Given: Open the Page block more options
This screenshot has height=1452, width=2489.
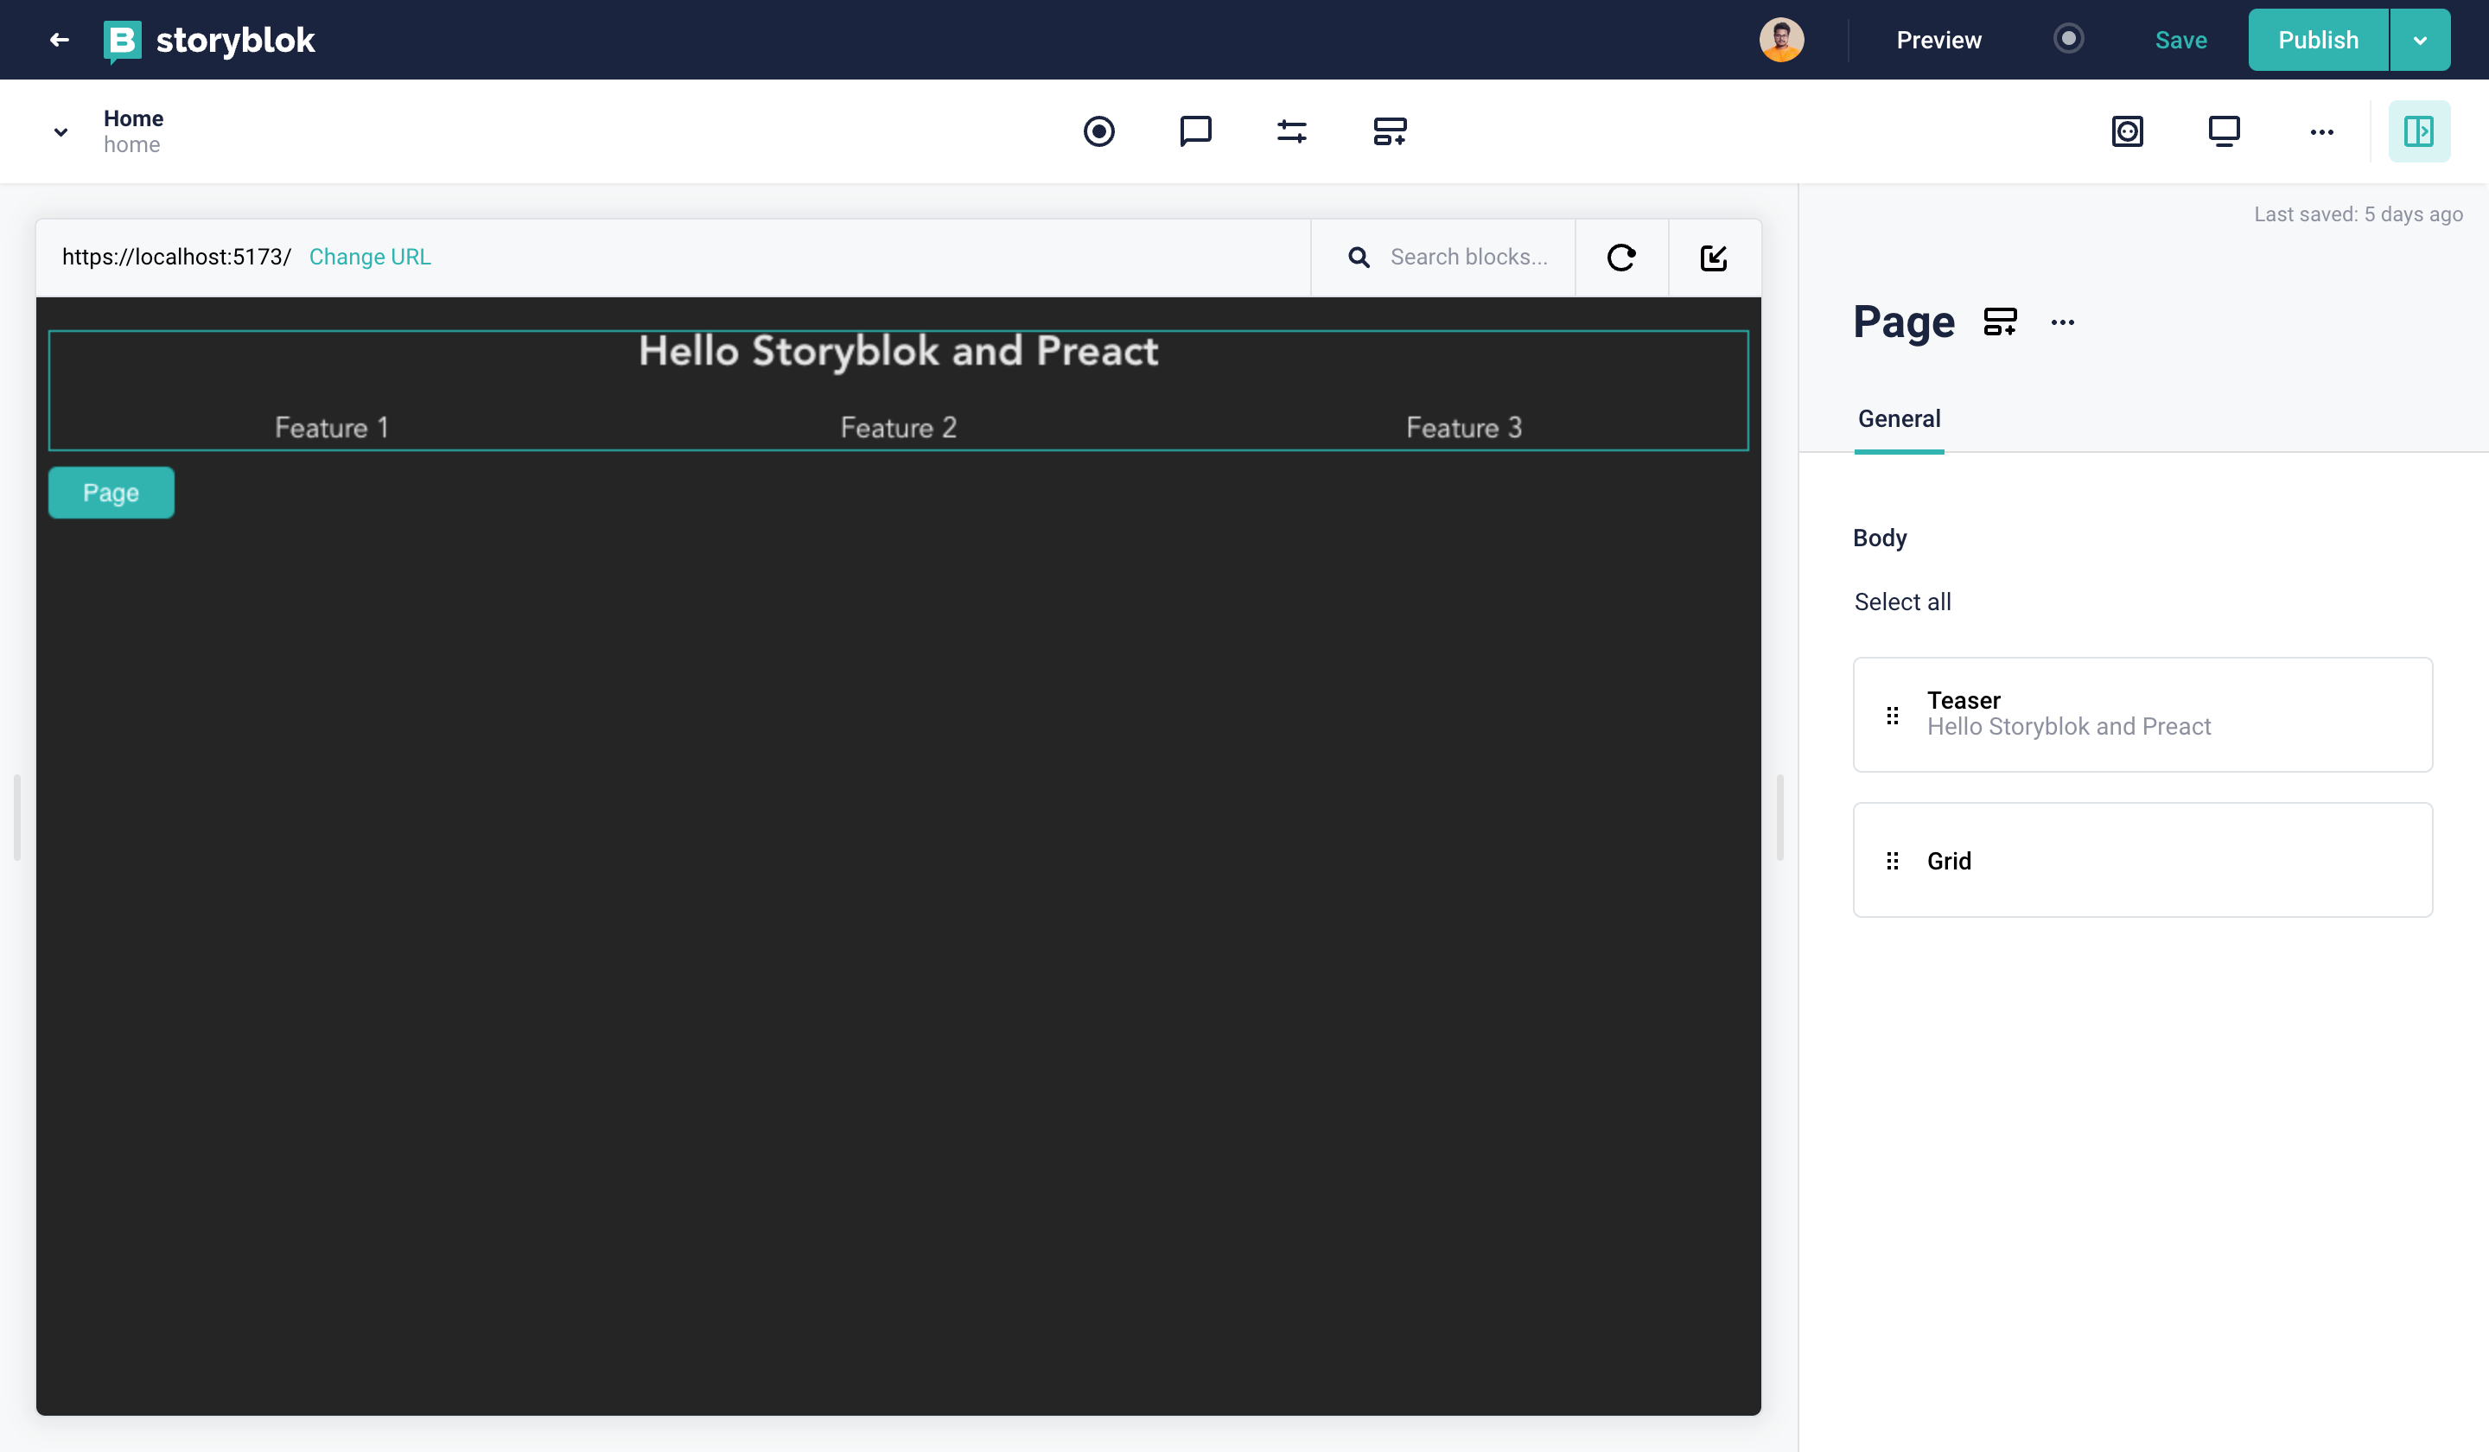Looking at the screenshot, I should (2062, 322).
